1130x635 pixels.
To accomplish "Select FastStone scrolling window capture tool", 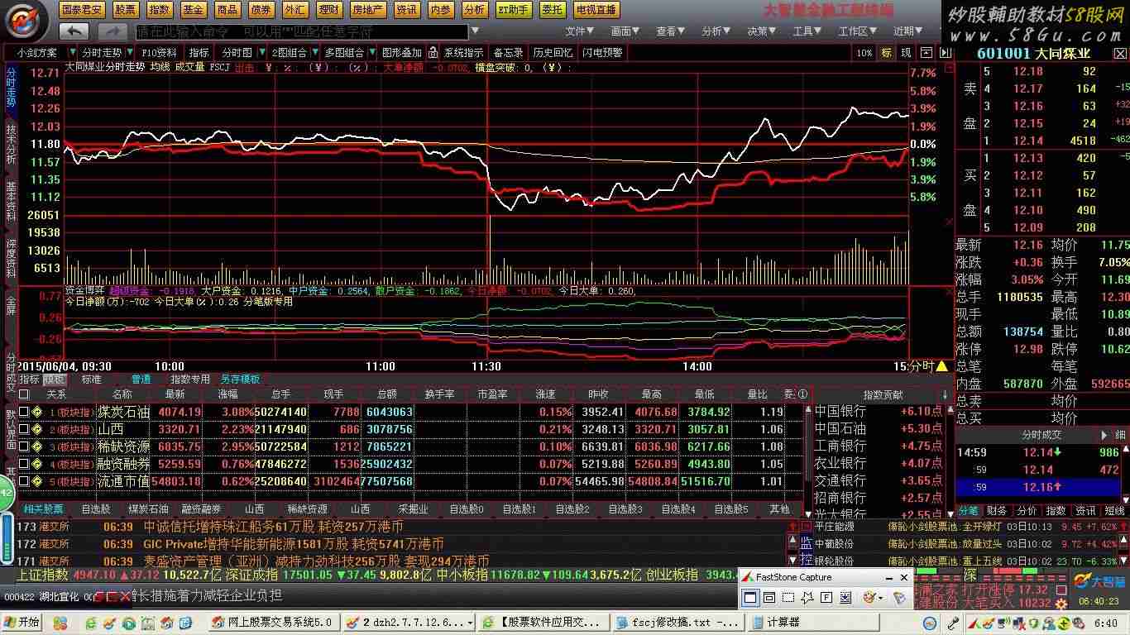I will coord(845,597).
